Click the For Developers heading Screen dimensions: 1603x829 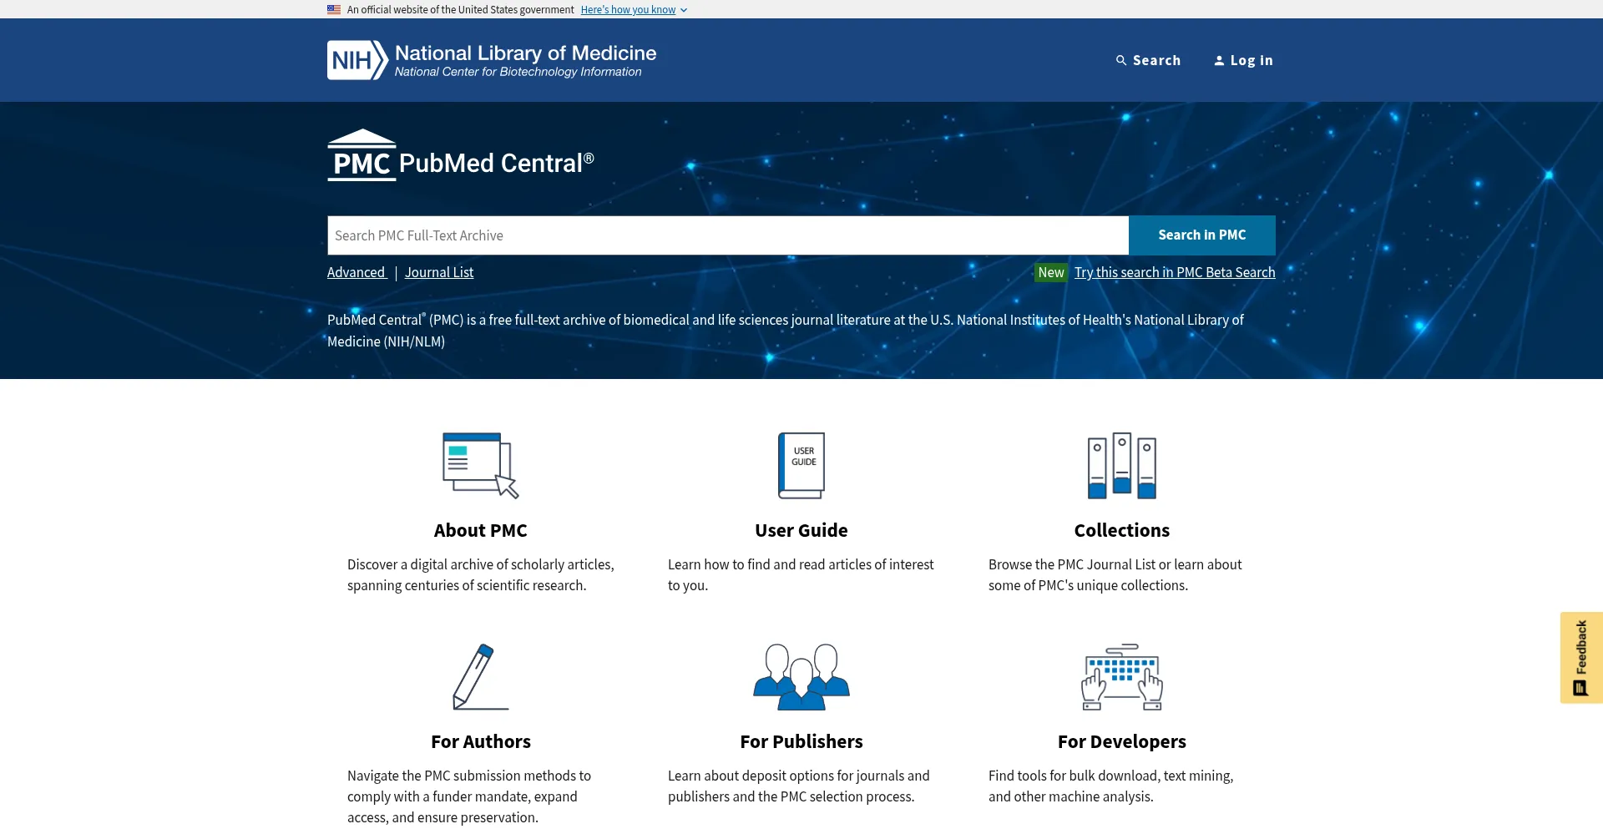pyautogui.click(x=1121, y=741)
